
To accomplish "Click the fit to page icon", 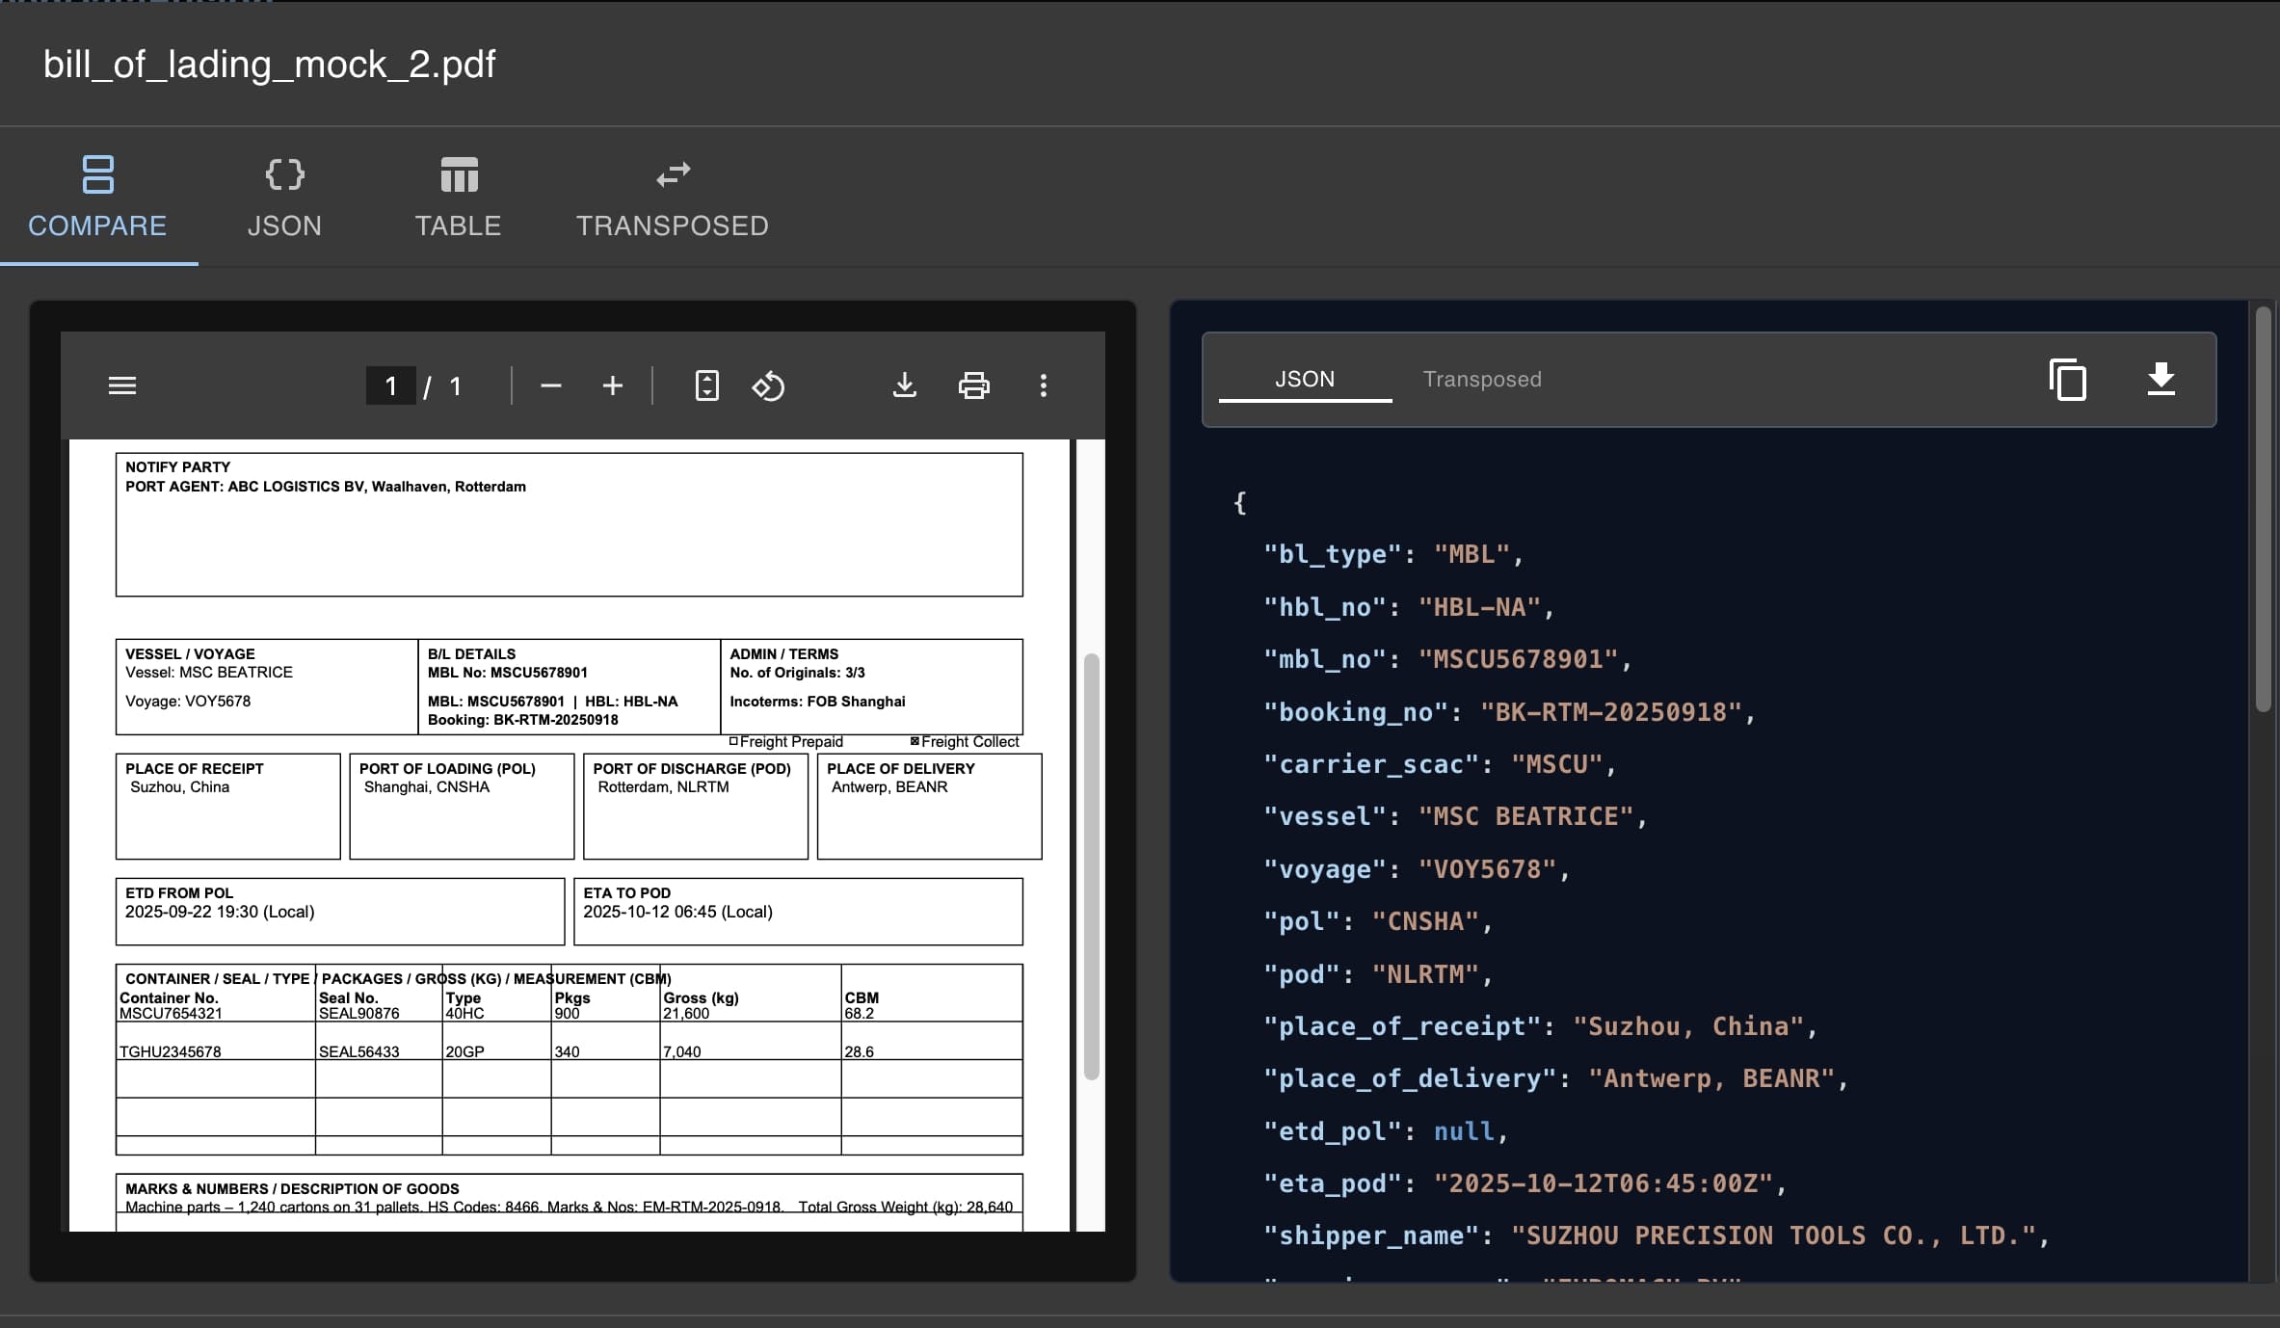I will tap(706, 385).
